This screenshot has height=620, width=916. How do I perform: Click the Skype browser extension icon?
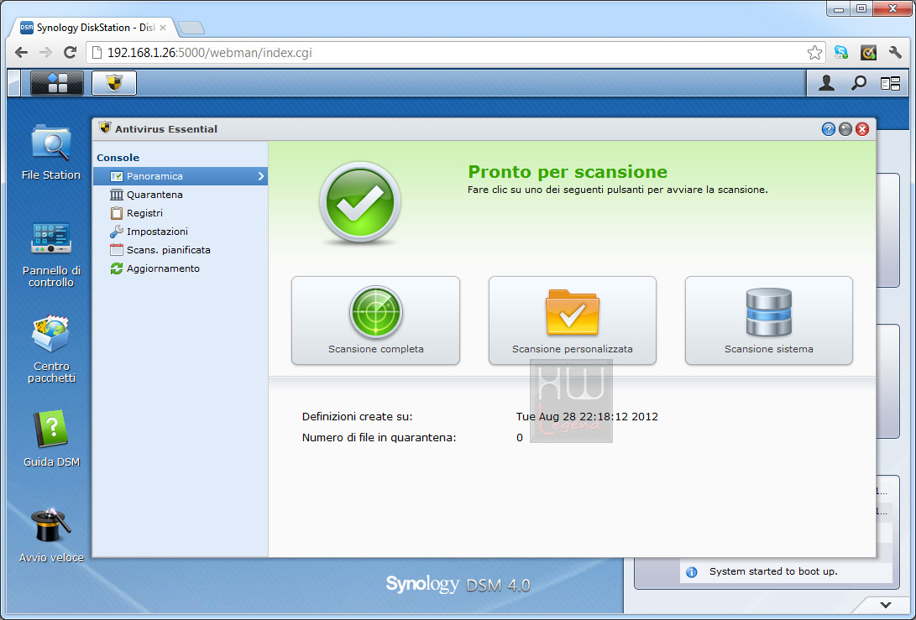tap(841, 53)
